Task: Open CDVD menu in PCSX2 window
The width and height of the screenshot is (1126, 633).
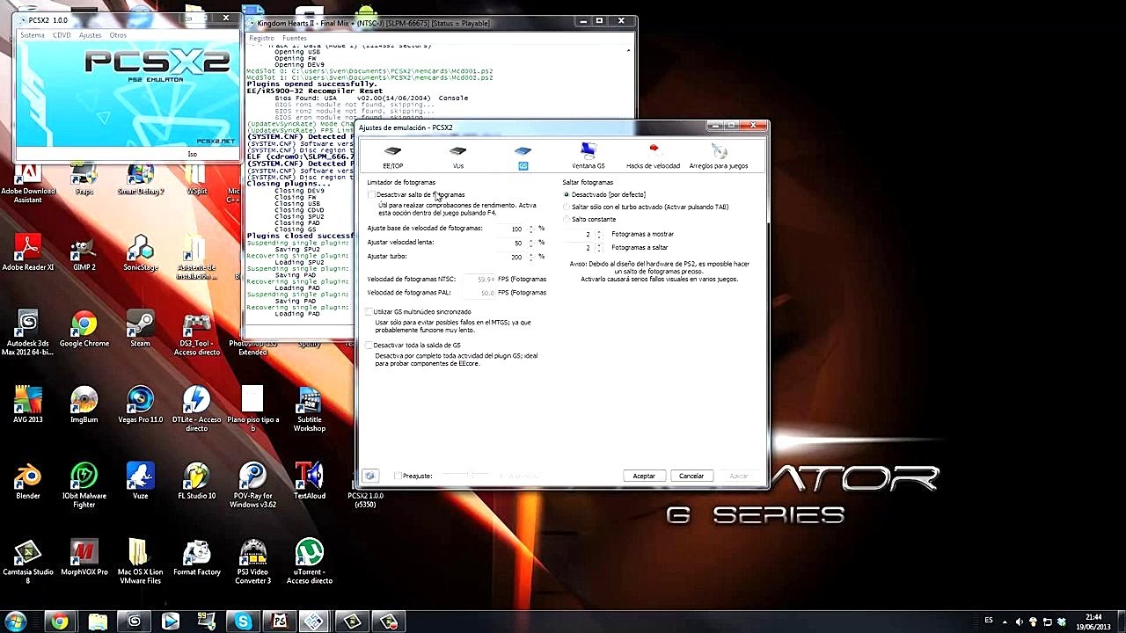Action: [x=62, y=35]
